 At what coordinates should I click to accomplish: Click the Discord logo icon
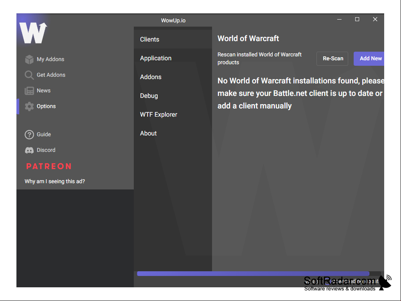(x=29, y=150)
